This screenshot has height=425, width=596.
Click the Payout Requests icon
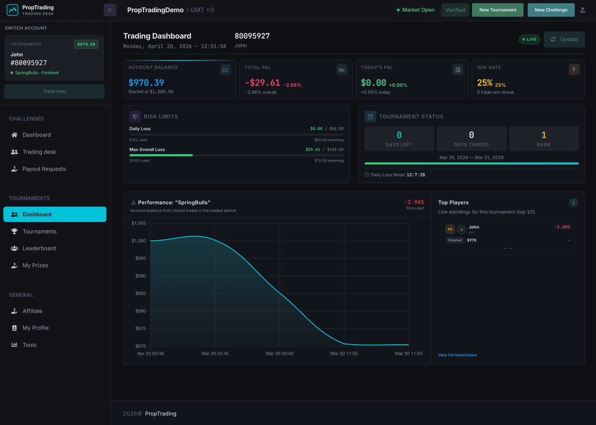[x=14, y=169]
